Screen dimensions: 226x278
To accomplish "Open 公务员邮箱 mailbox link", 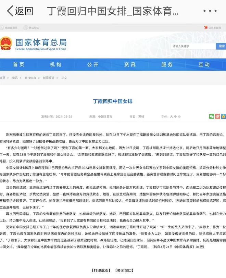I will [x=214, y=28].
